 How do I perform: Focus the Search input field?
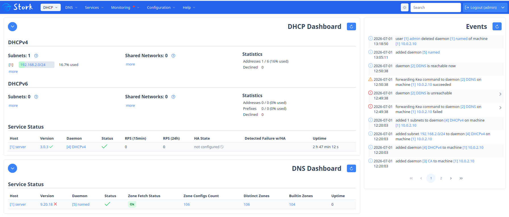point(435,7)
